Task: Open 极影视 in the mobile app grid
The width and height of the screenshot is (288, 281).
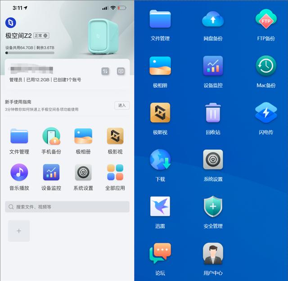Action: point(115,136)
